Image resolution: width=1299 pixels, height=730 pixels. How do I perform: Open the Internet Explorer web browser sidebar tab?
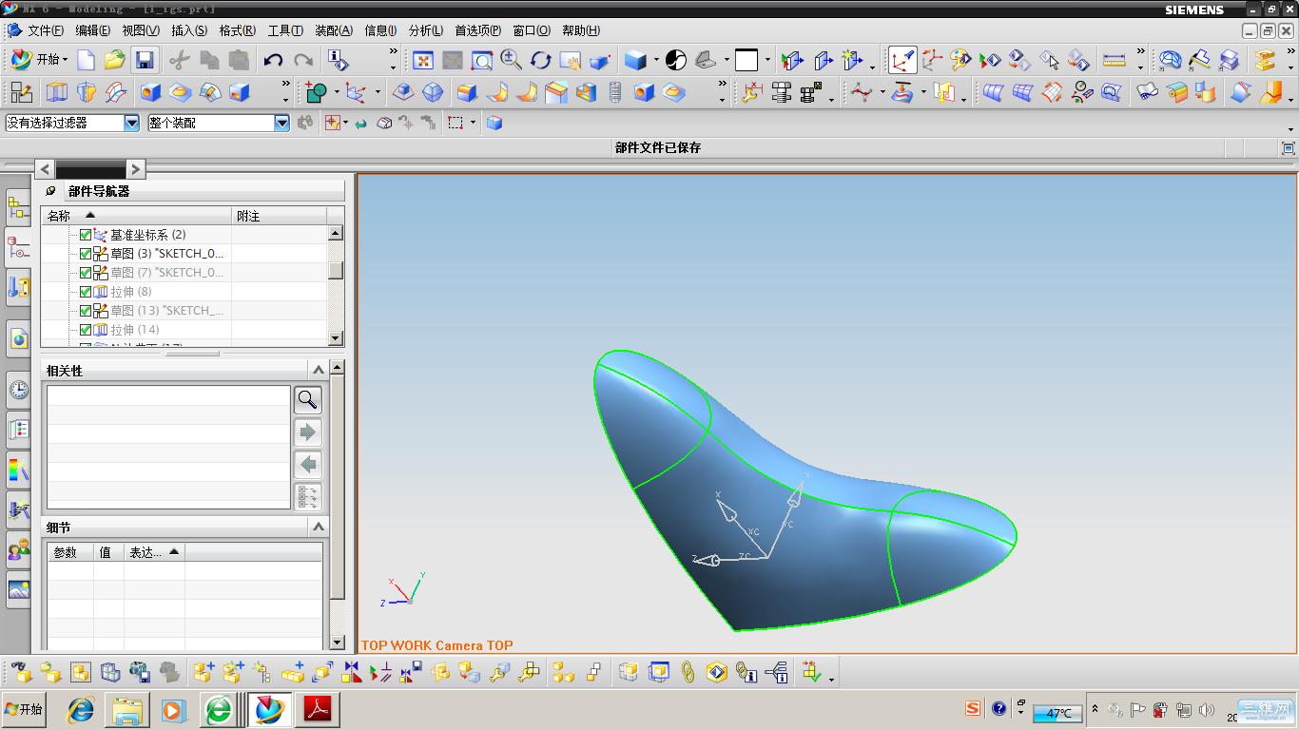coord(19,338)
